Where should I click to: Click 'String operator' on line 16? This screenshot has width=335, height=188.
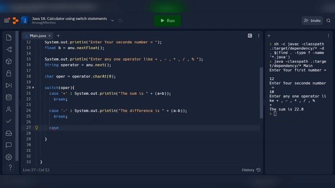click(62, 65)
